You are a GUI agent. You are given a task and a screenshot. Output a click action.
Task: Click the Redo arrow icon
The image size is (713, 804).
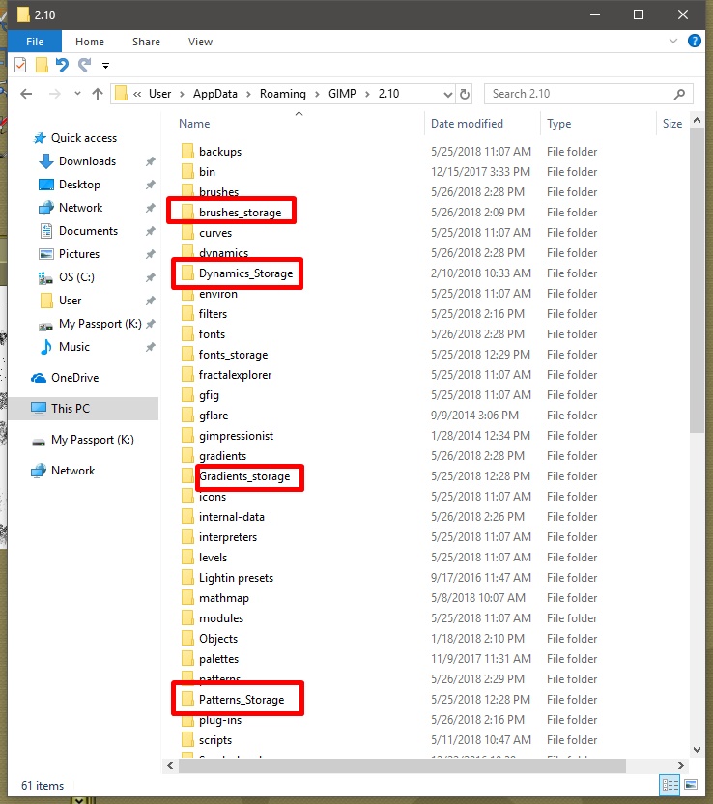84,65
